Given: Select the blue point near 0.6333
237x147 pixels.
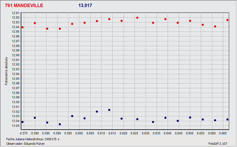Looking at the screenshot, I should click(x=153, y=122).
